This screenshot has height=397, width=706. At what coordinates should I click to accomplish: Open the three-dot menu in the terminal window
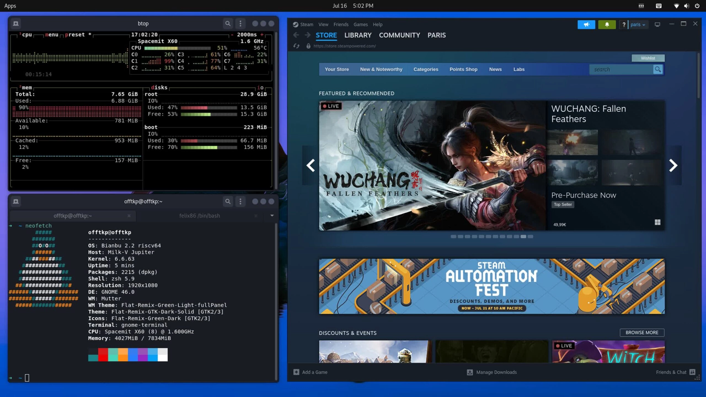point(240,202)
